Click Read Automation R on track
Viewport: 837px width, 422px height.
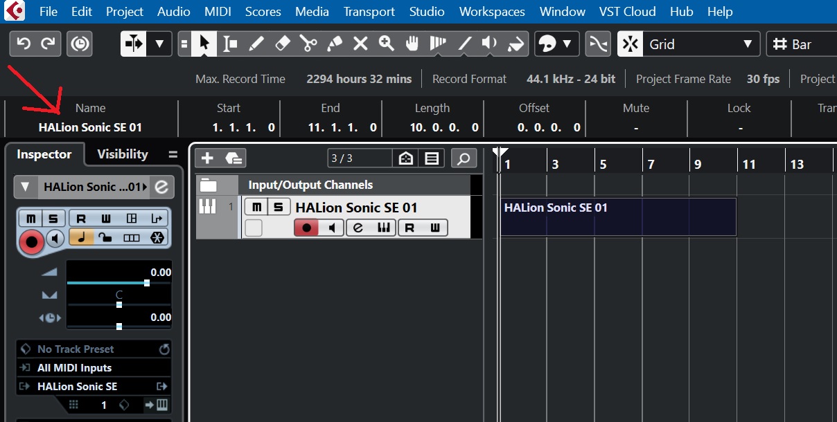(410, 228)
